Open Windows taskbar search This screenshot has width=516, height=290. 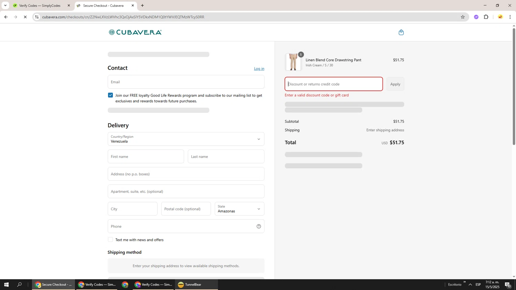pos(19,285)
